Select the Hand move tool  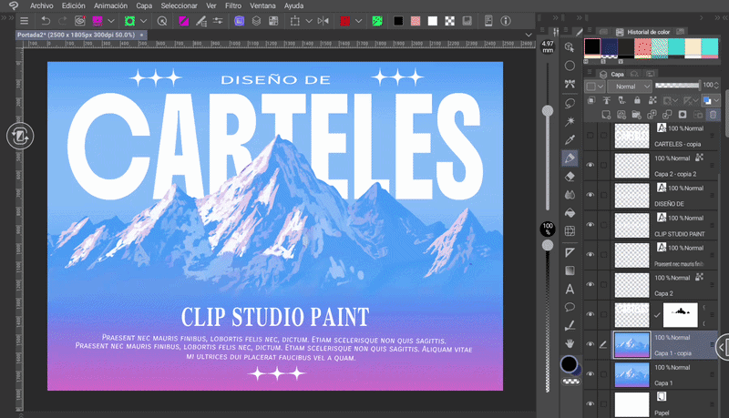[570, 343]
